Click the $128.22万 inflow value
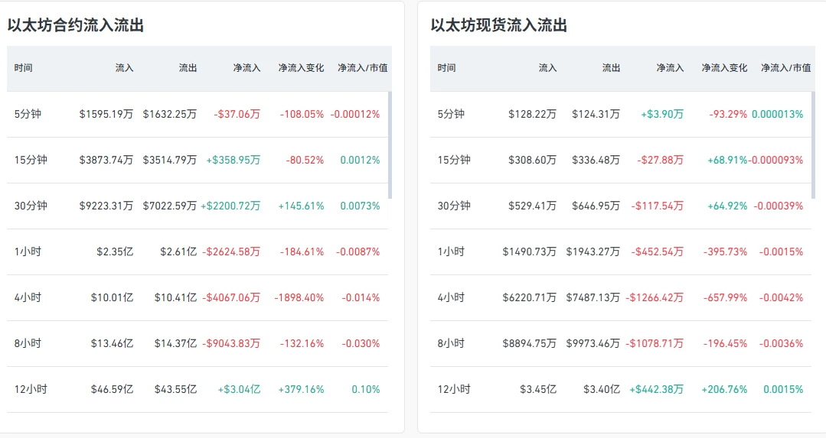The height and width of the screenshot is (438, 826). [533, 114]
